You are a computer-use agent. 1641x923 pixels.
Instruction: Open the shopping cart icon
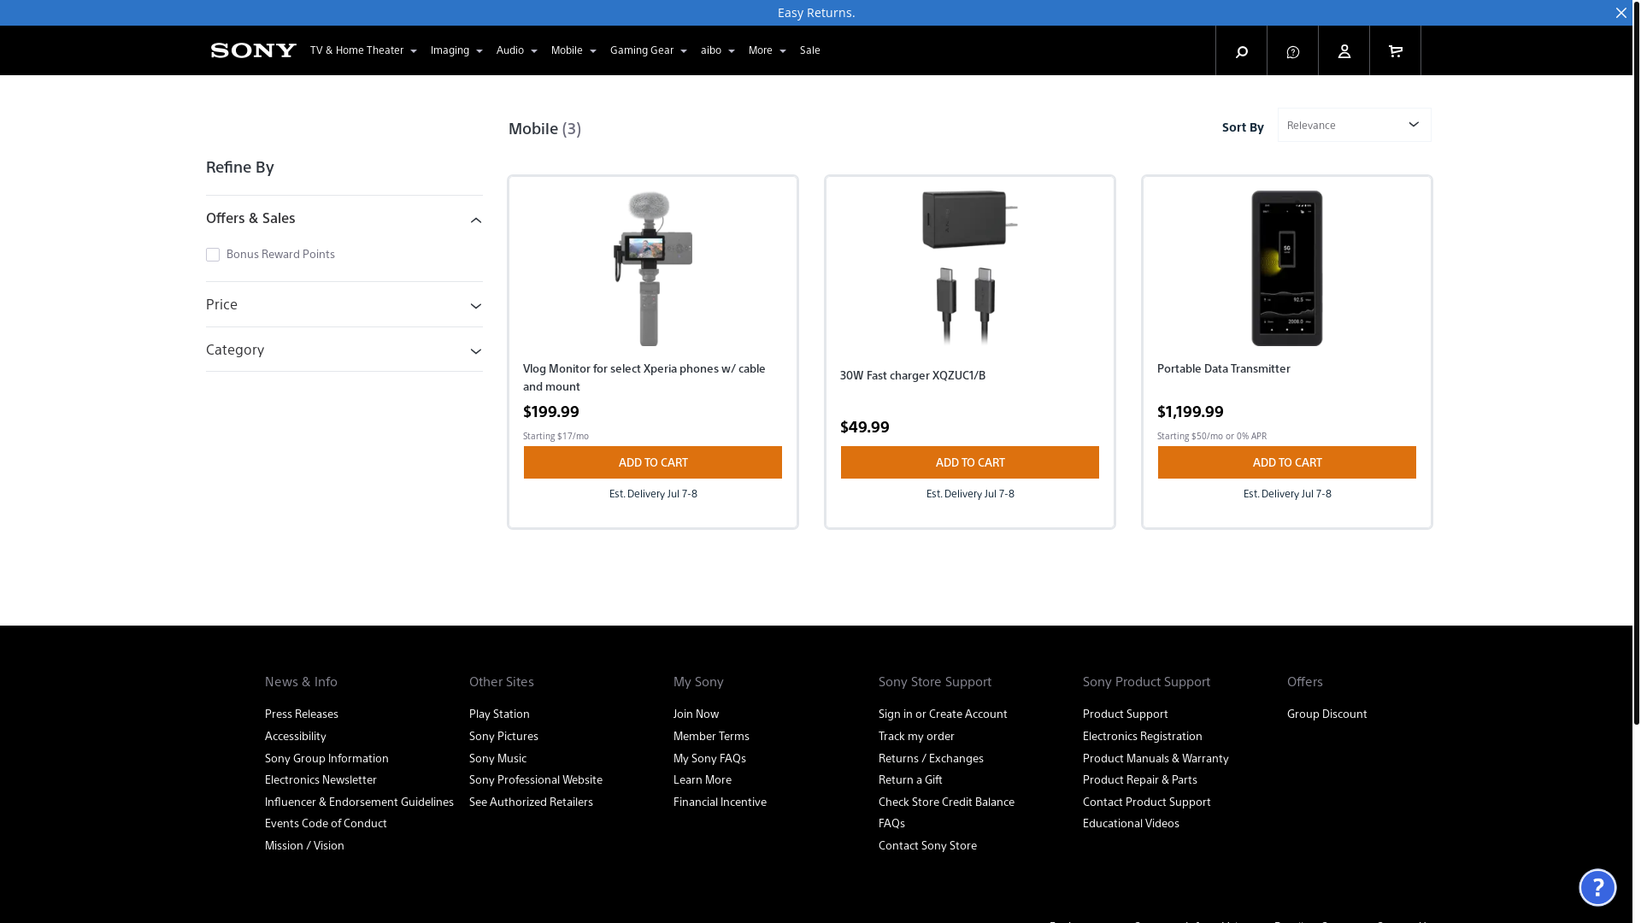tap(1395, 51)
